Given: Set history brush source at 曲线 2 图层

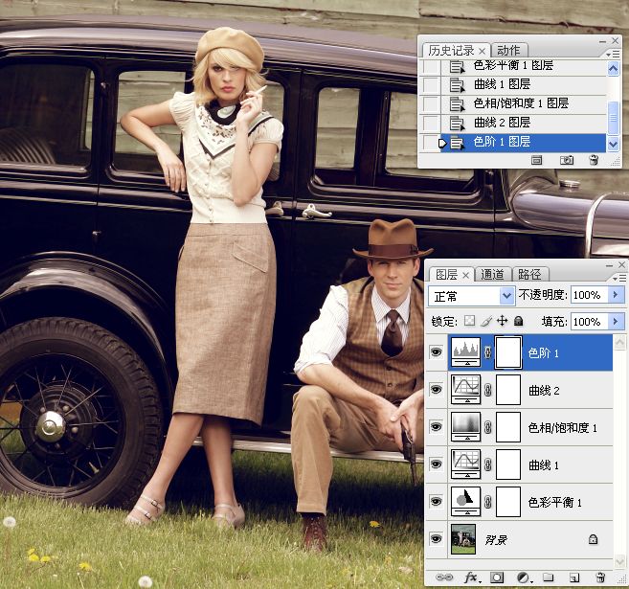Looking at the screenshot, I should pyautogui.click(x=432, y=123).
